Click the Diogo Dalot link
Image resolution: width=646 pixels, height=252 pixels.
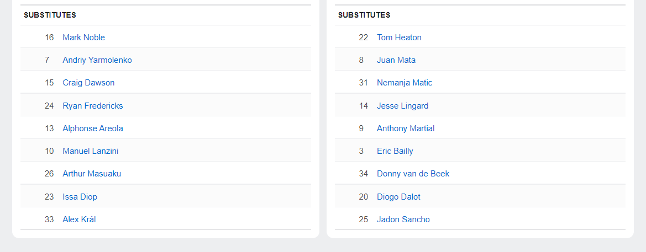pos(398,197)
